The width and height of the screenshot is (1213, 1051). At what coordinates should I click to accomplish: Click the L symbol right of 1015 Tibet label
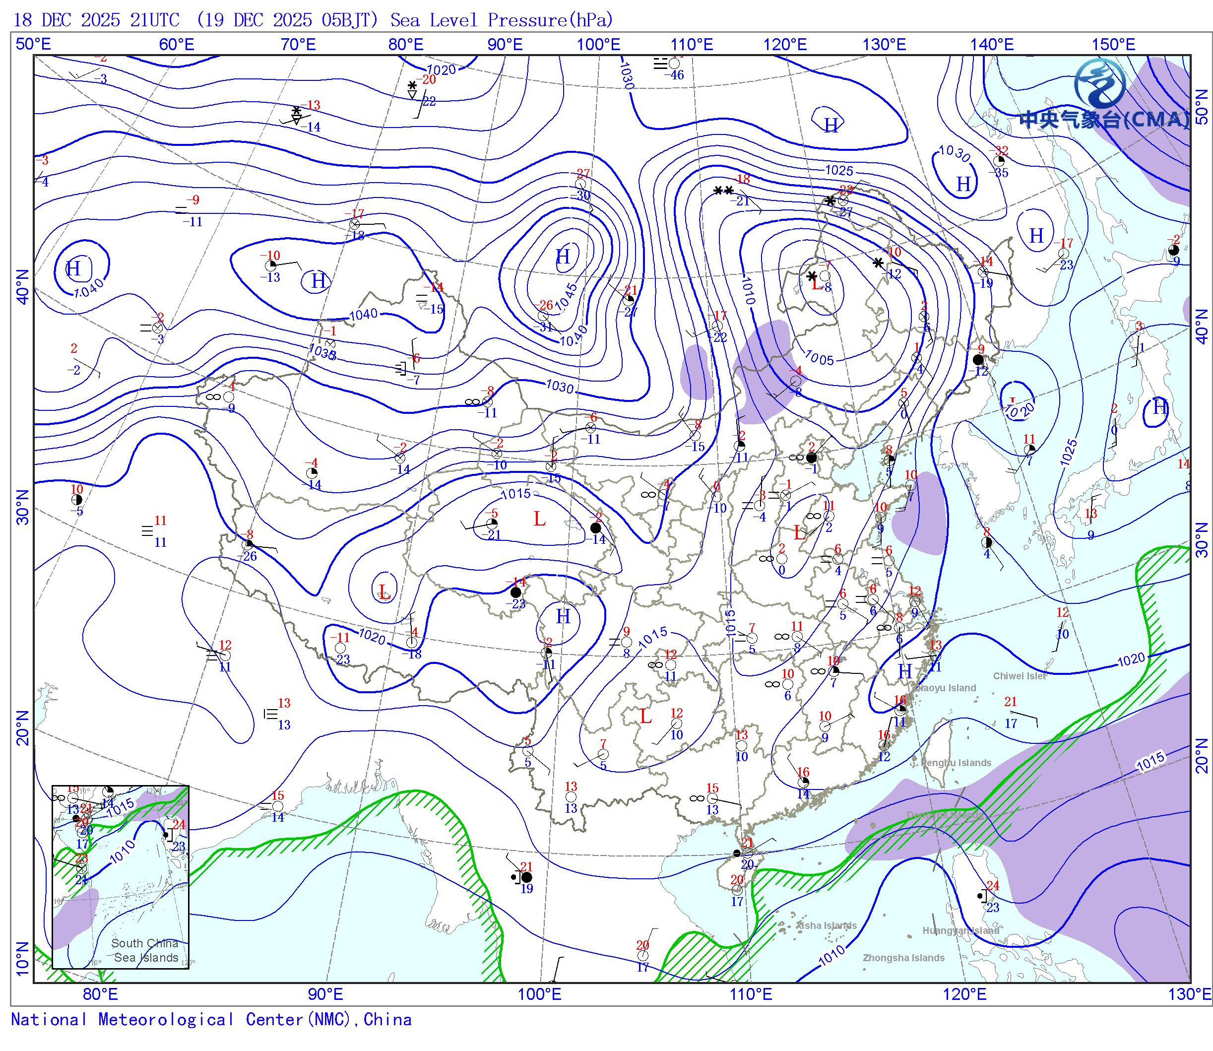(x=539, y=519)
